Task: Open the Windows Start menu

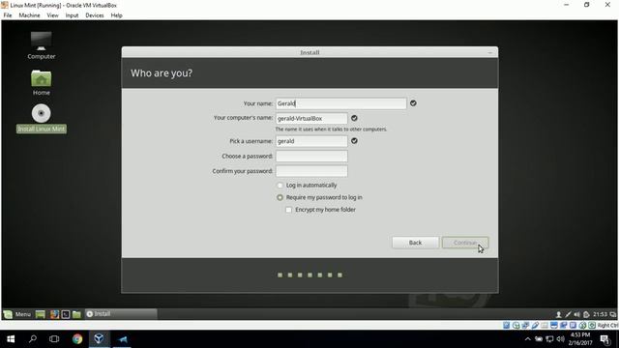Action: point(11,339)
